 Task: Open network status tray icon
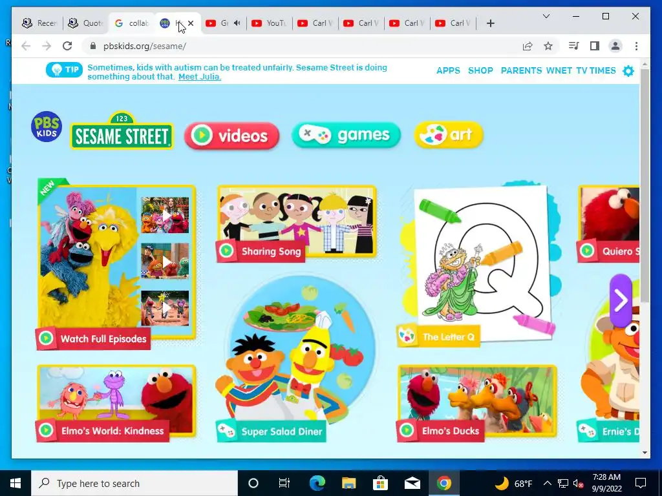pos(563,483)
